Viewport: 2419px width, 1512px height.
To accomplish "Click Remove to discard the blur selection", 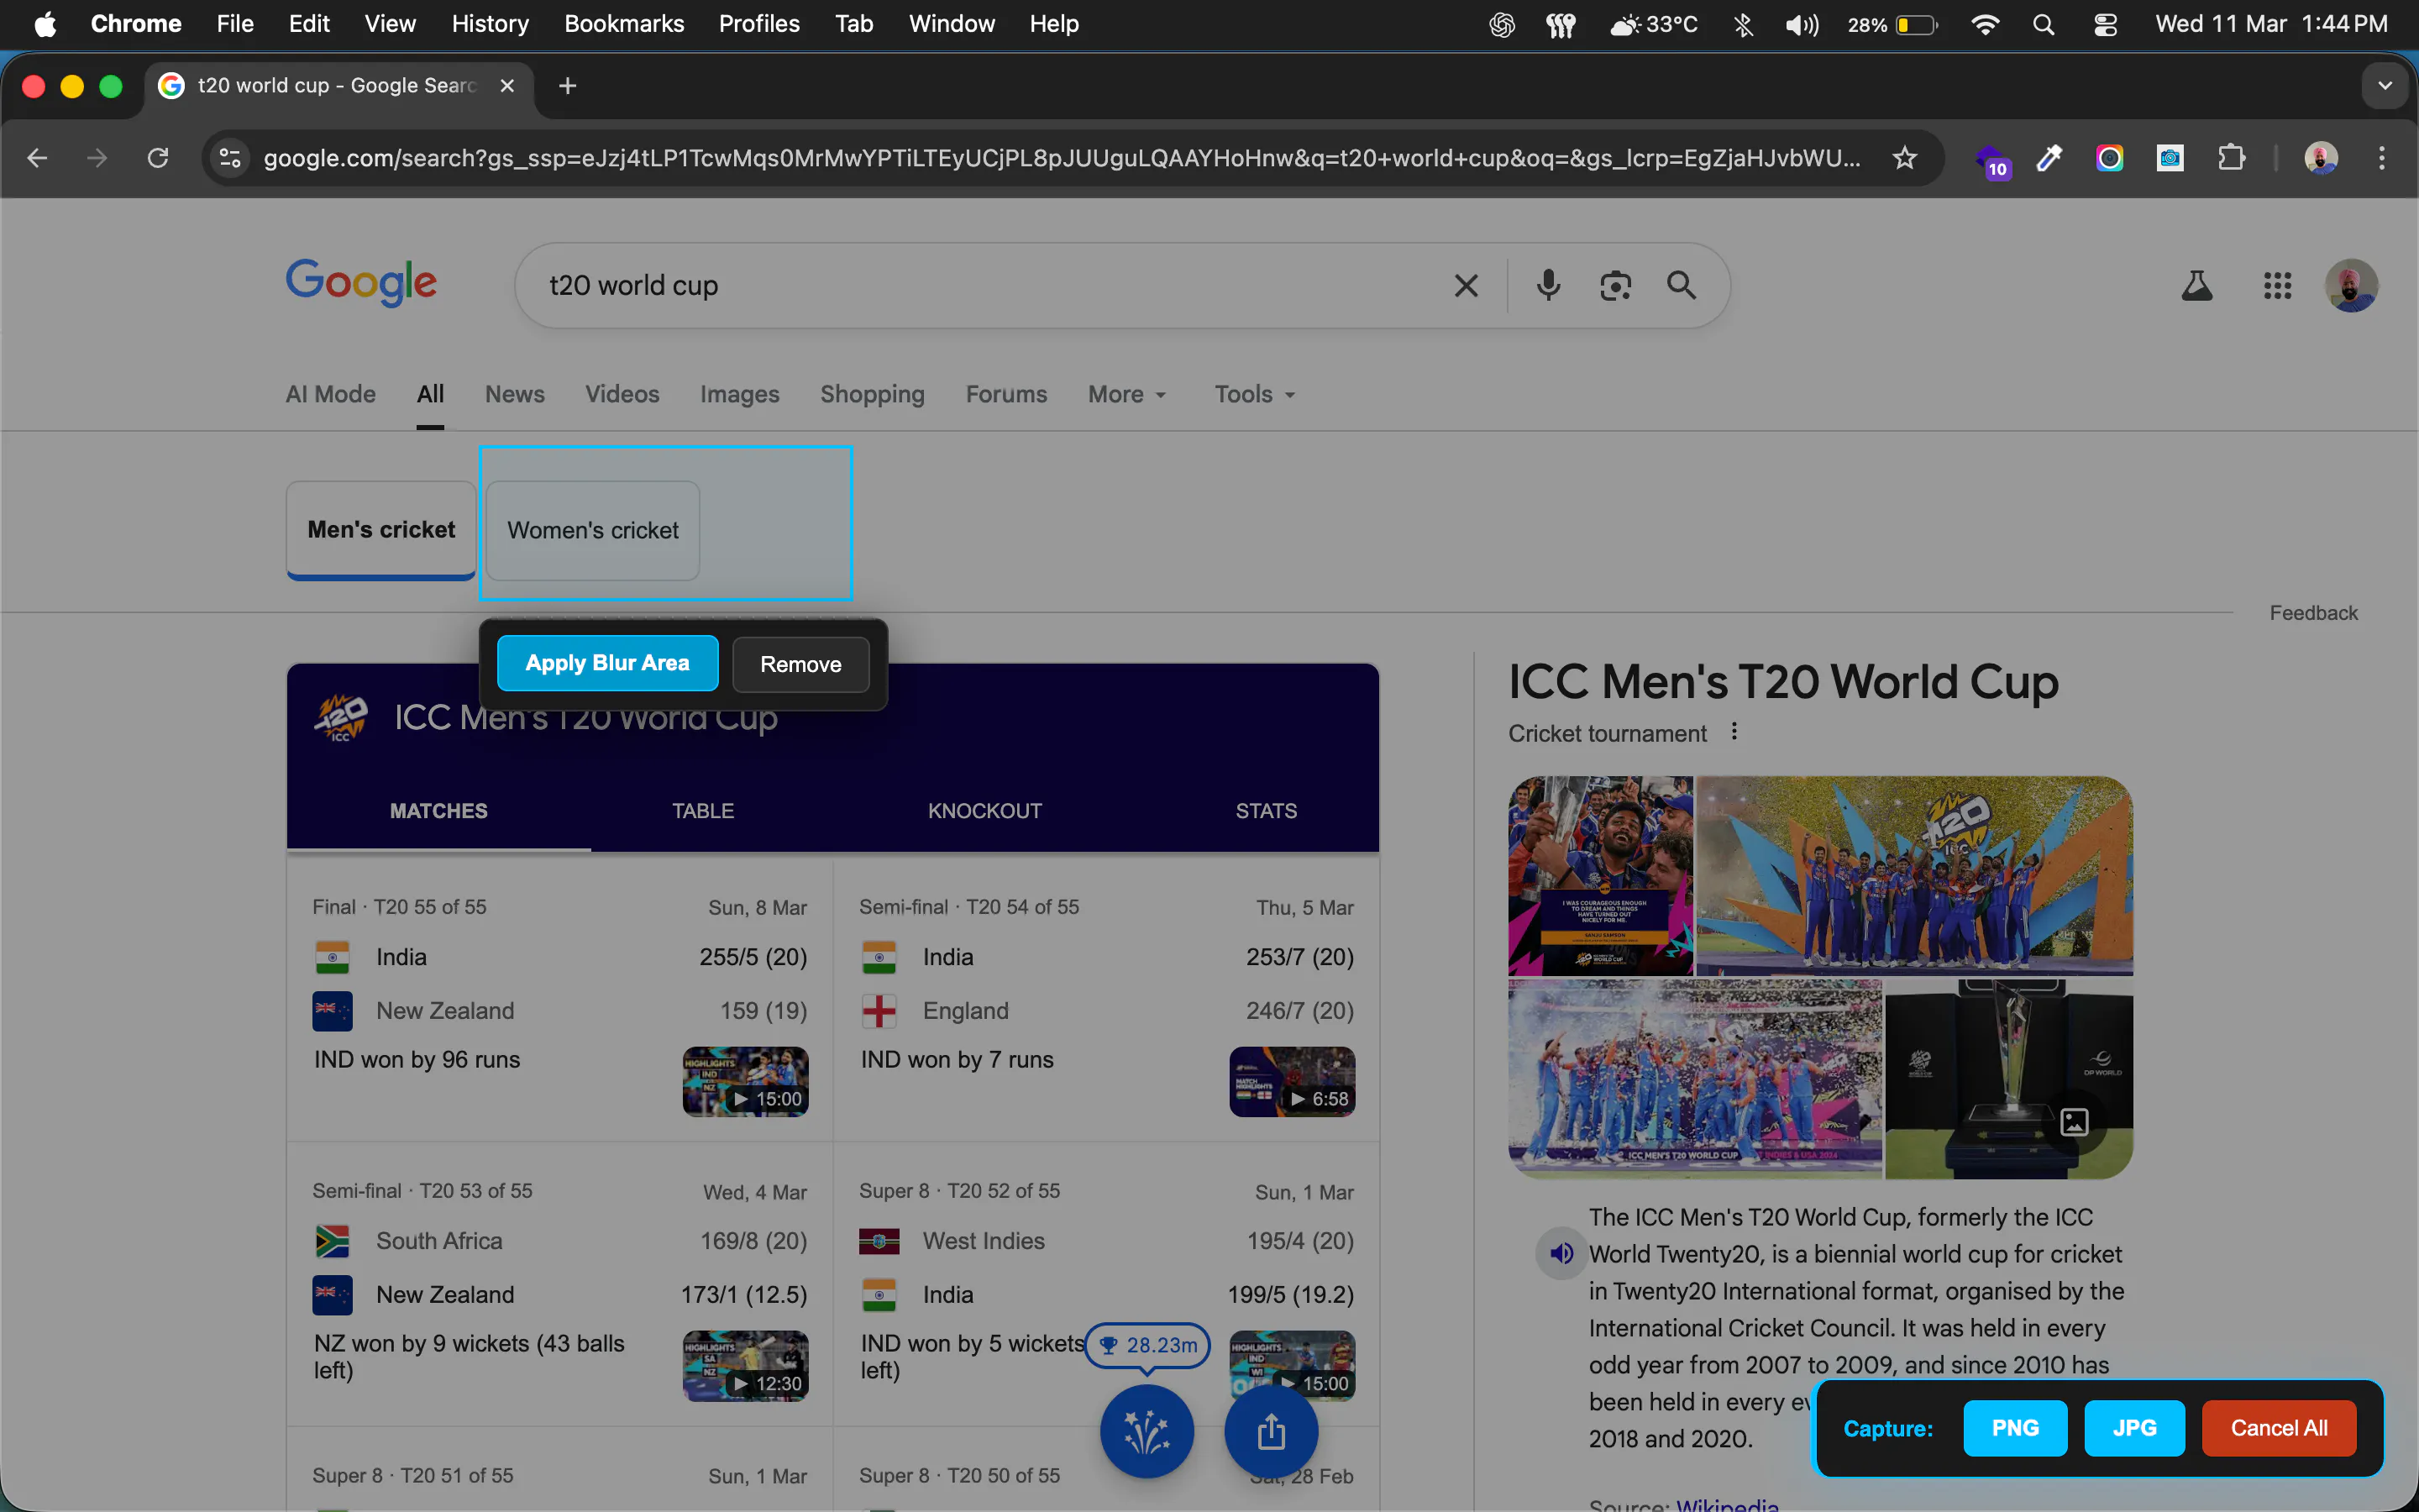I will 800,664.
